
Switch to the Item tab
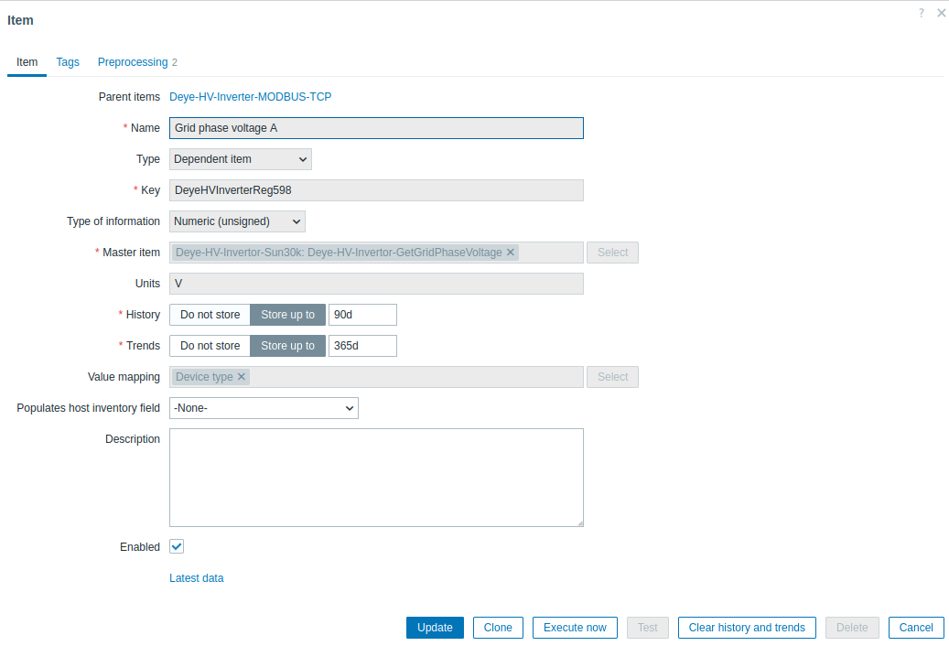tap(27, 62)
